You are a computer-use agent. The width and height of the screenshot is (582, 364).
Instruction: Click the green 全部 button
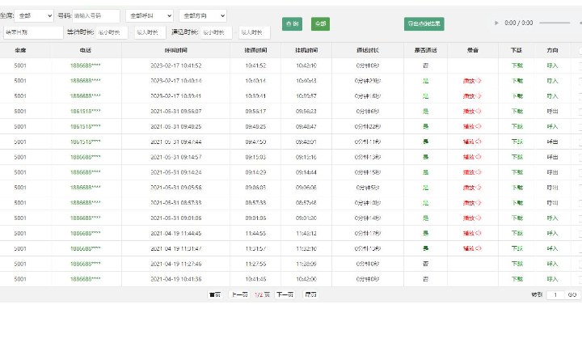coord(320,24)
